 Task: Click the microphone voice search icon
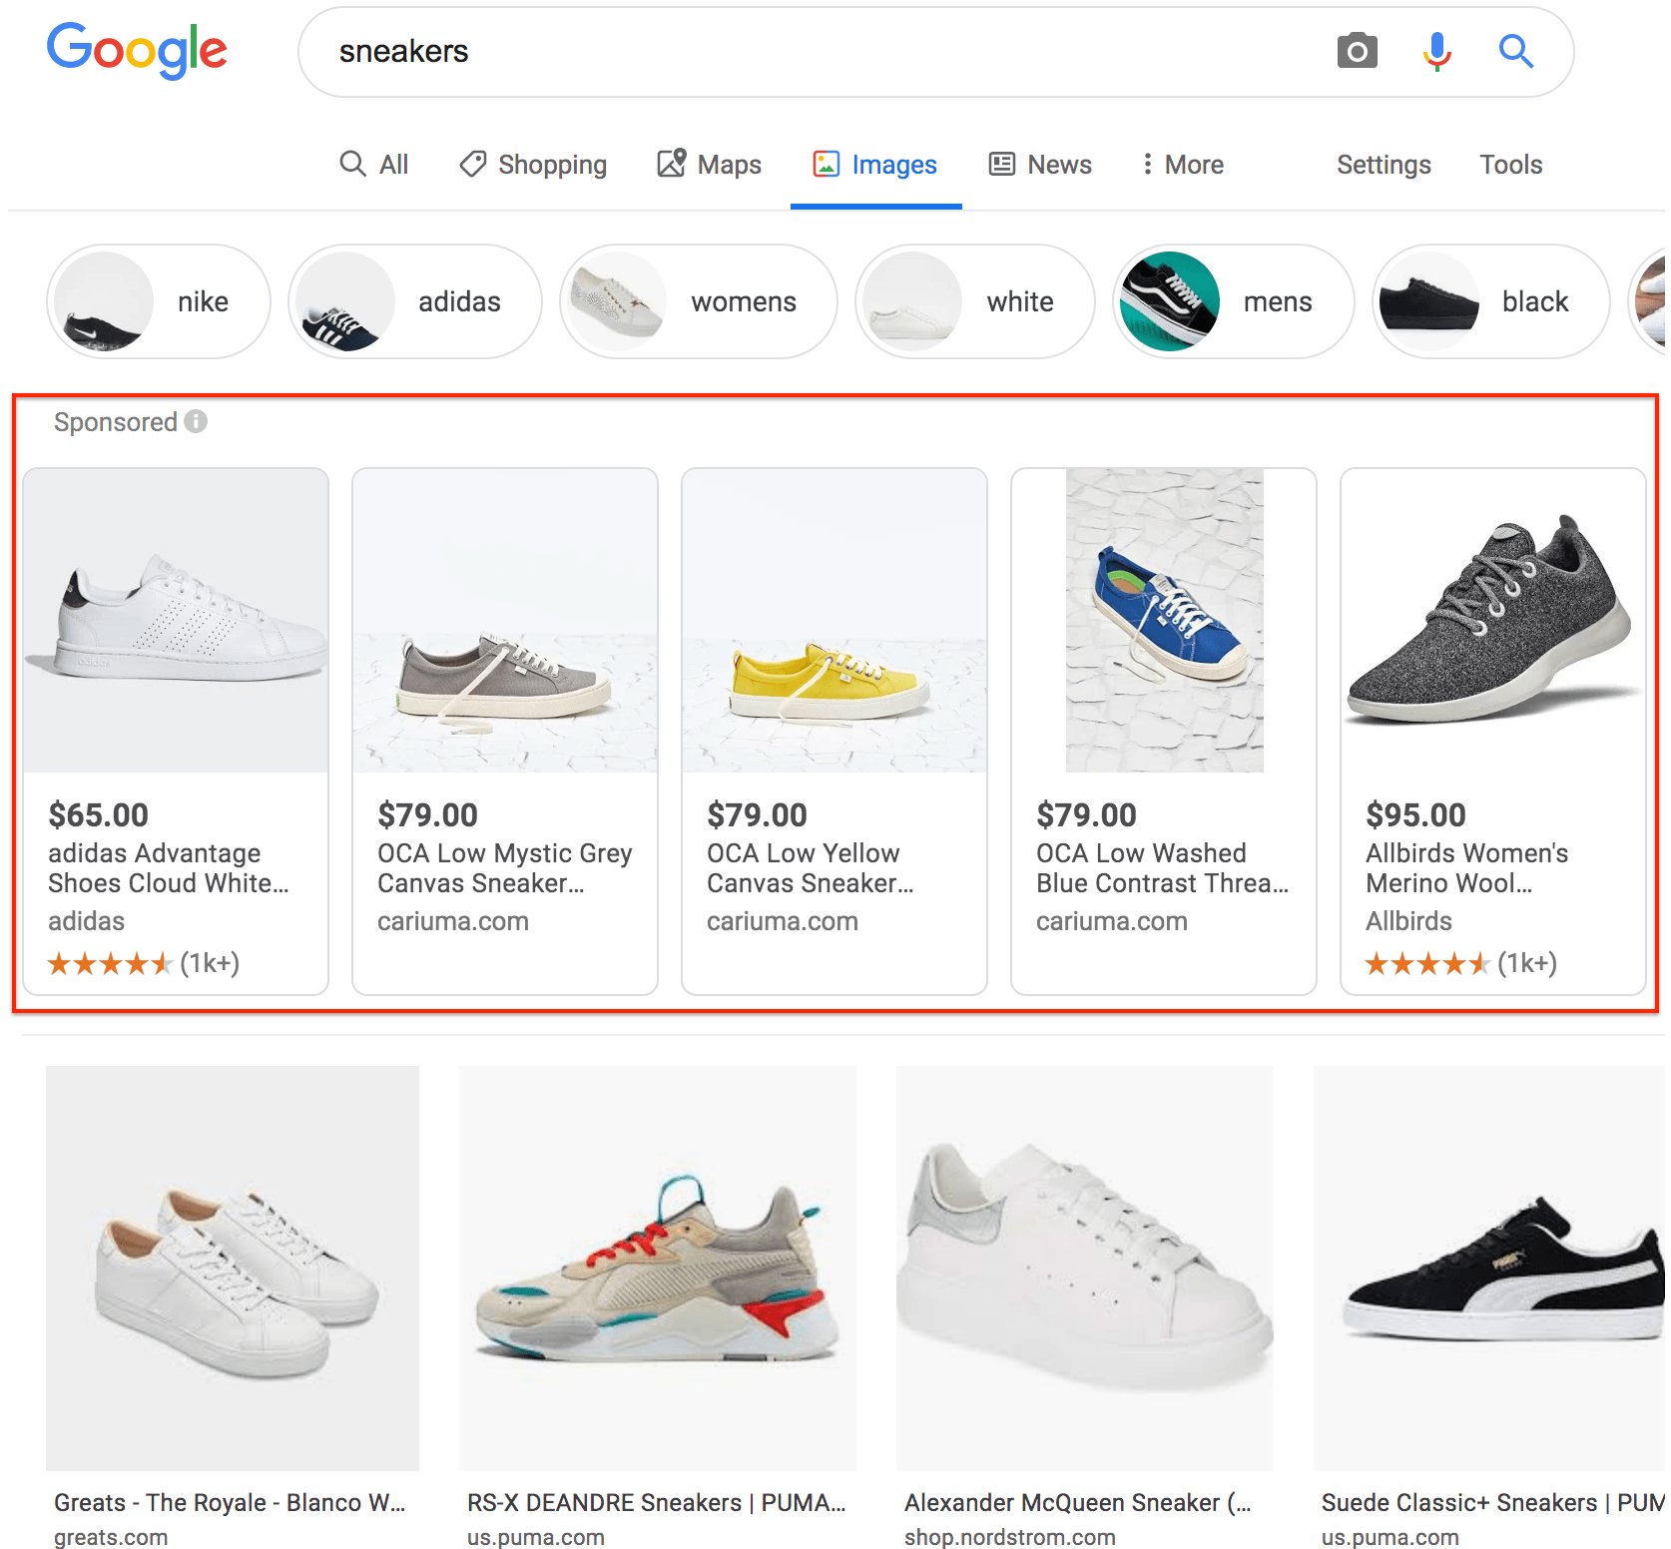click(1436, 51)
